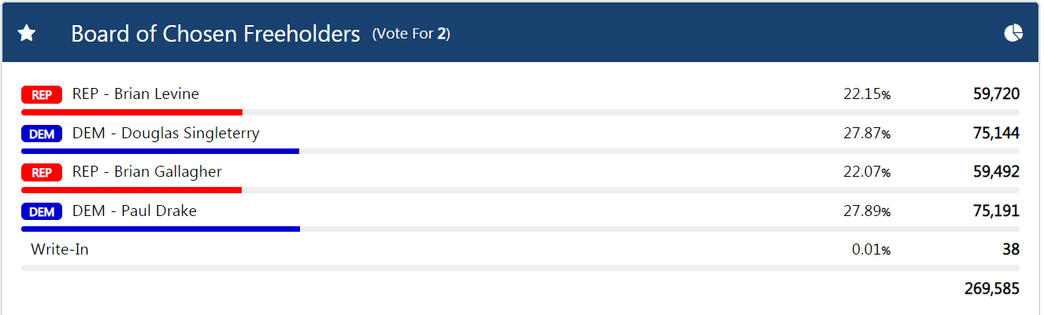This screenshot has width=1044, height=315.
Task: Click Brian Levine's red vote progress bar
Action: 131,112
